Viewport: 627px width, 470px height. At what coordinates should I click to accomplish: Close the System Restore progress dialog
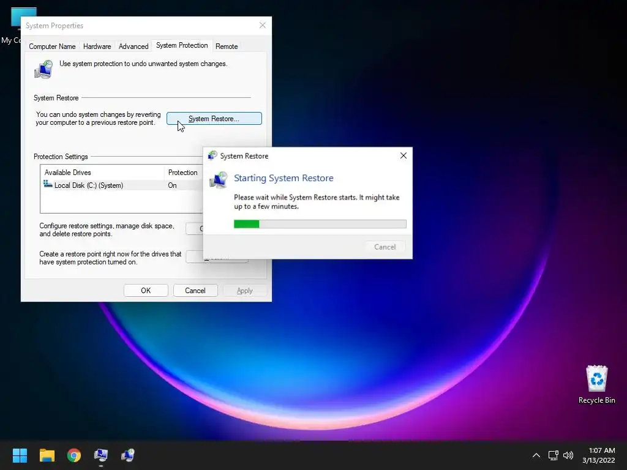tap(404, 155)
